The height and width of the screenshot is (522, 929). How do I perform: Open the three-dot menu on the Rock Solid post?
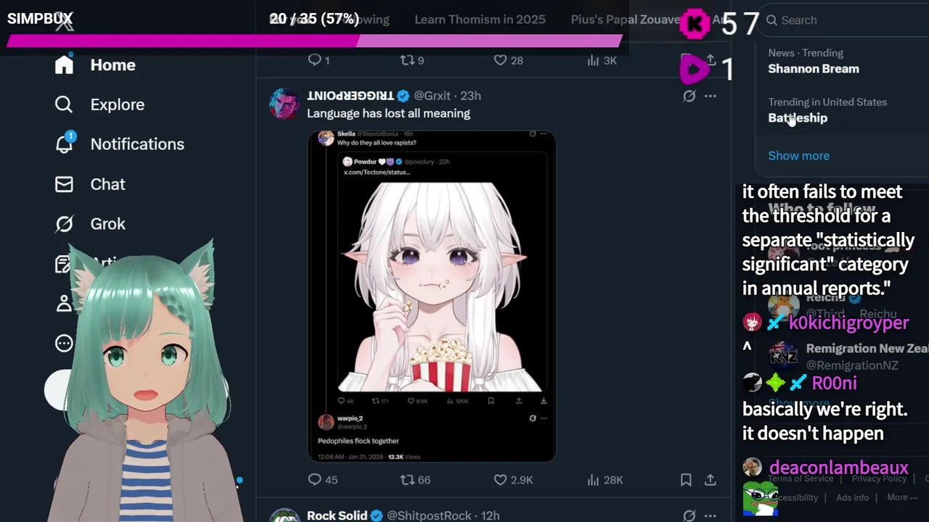click(x=711, y=515)
